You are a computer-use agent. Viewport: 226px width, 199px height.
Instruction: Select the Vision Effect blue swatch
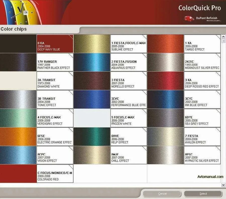click(18, 155)
